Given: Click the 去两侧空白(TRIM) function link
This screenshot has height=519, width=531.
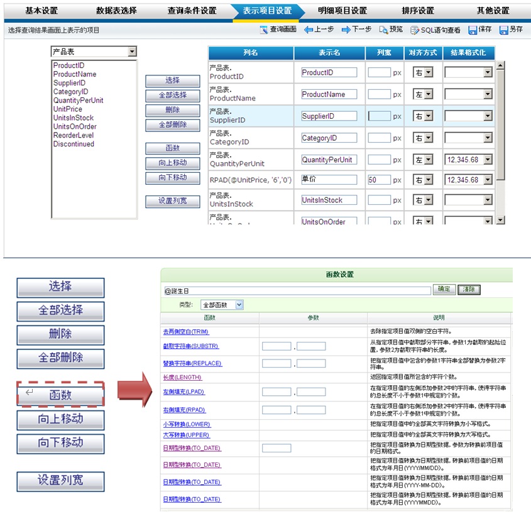Looking at the screenshot, I should [x=186, y=332].
